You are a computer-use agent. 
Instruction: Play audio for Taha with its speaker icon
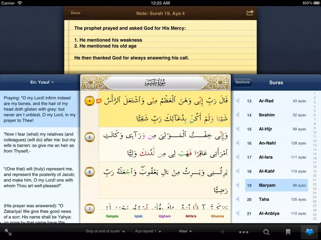pos(237,199)
